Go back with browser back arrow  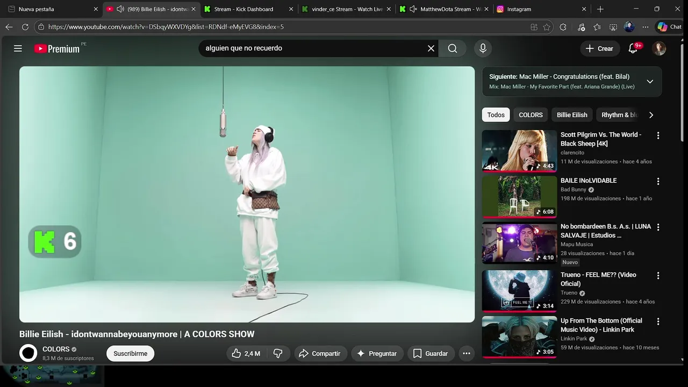click(x=9, y=27)
